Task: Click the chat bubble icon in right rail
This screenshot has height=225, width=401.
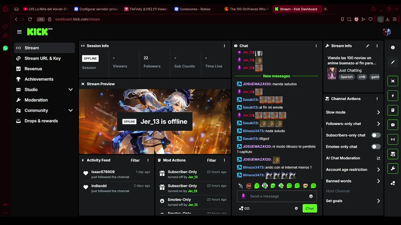Action: click(x=393, y=125)
